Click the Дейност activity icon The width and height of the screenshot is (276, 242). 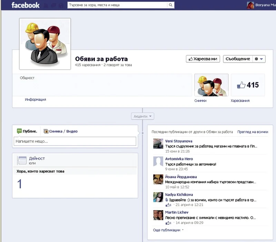tap(22, 160)
